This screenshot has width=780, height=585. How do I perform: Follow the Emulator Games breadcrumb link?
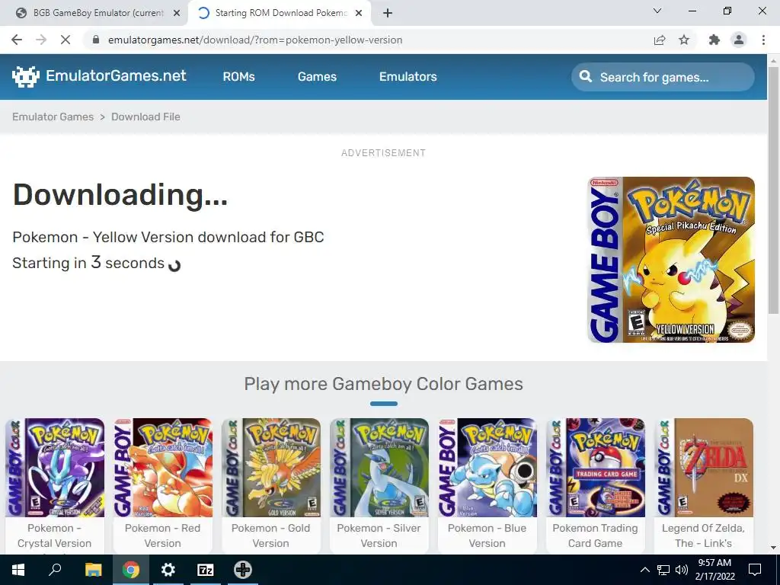53,117
